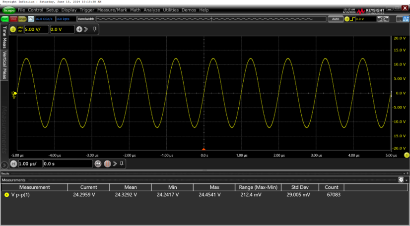Click the undo arrow icon

click(380, 19)
